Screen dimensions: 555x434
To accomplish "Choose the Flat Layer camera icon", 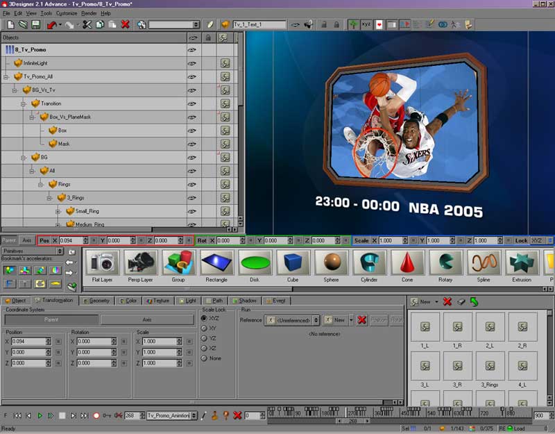I will pos(103,264).
